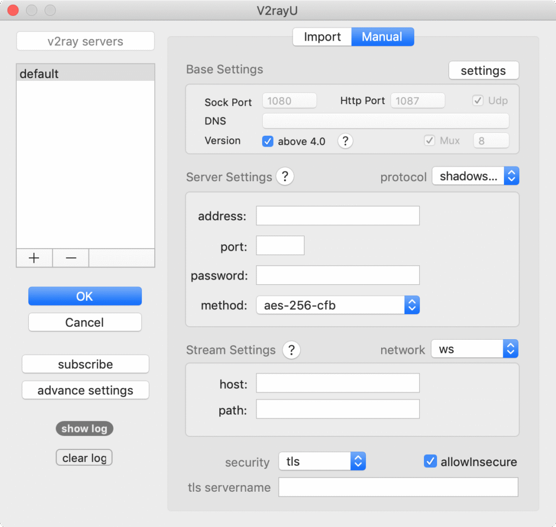Click the plus button to add server
556x527 pixels.
[x=34, y=258]
